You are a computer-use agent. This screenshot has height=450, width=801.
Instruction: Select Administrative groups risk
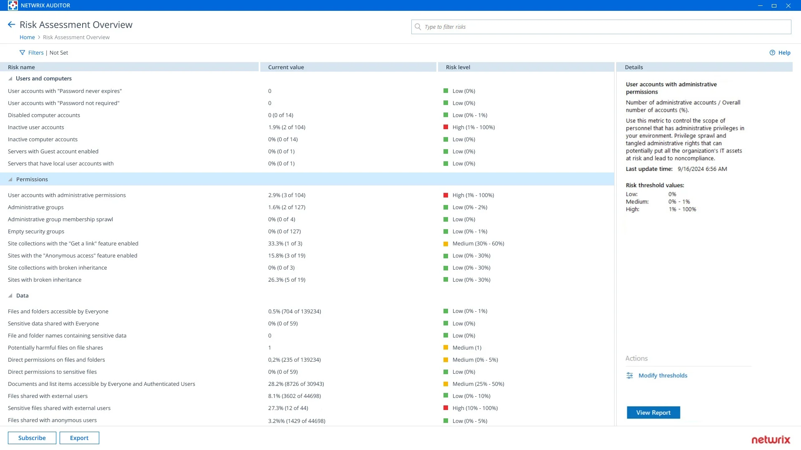click(36, 207)
